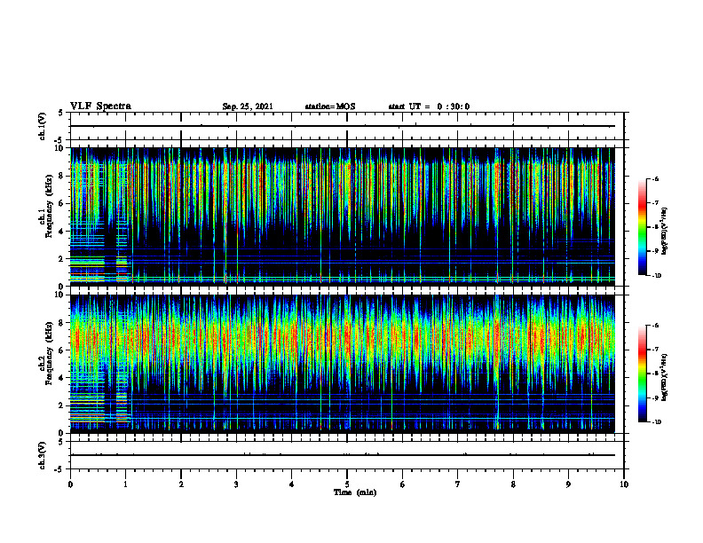Click inside the ch.2 spectrogram panel
Screen dimensions: 703x543
pyautogui.click(x=343, y=364)
